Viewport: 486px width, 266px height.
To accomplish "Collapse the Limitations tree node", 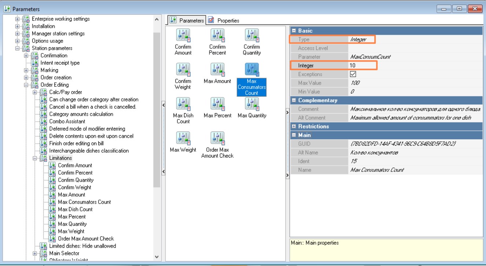I will pos(35,158).
